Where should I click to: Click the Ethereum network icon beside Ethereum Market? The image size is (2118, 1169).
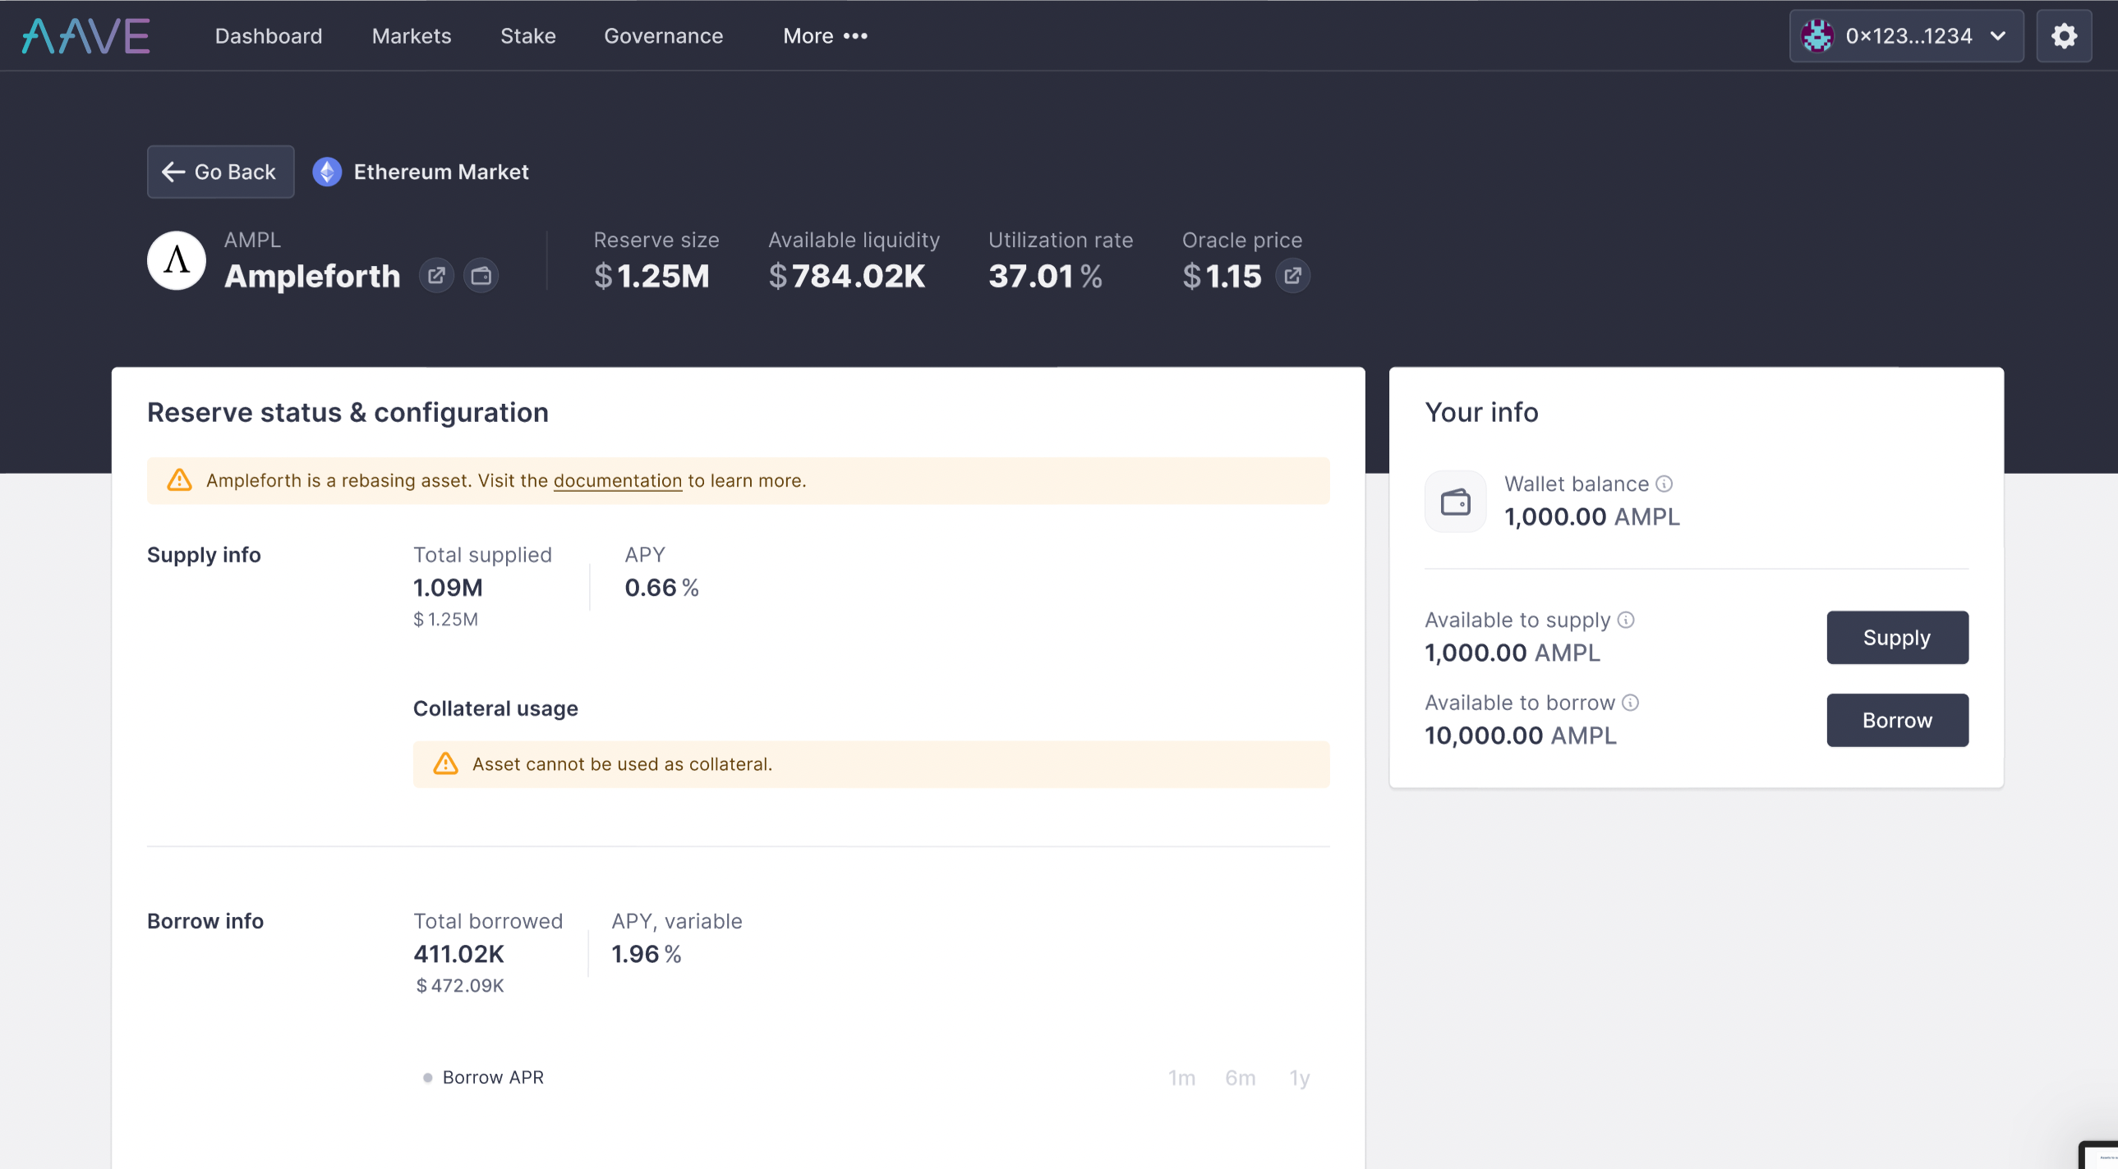pos(326,172)
